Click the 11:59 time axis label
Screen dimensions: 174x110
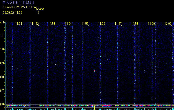point(152,24)
